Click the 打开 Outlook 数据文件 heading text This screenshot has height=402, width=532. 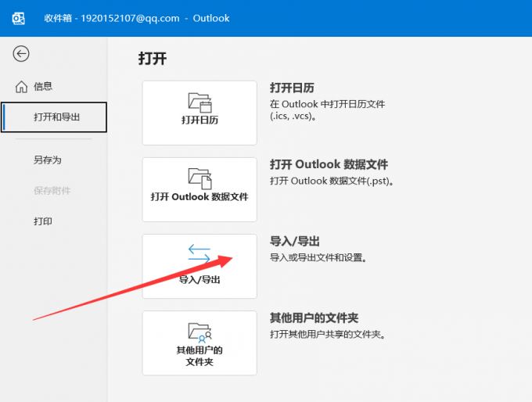329,165
